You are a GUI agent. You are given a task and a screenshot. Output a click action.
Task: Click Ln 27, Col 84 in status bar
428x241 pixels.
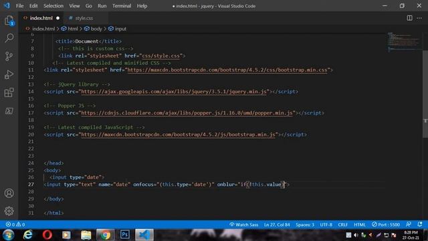pos(277,225)
